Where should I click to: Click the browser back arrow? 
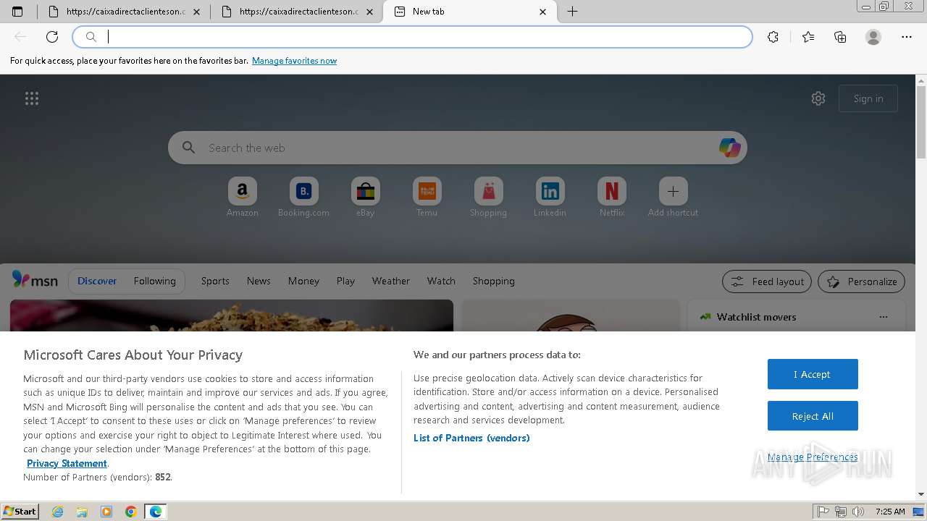(20, 37)
